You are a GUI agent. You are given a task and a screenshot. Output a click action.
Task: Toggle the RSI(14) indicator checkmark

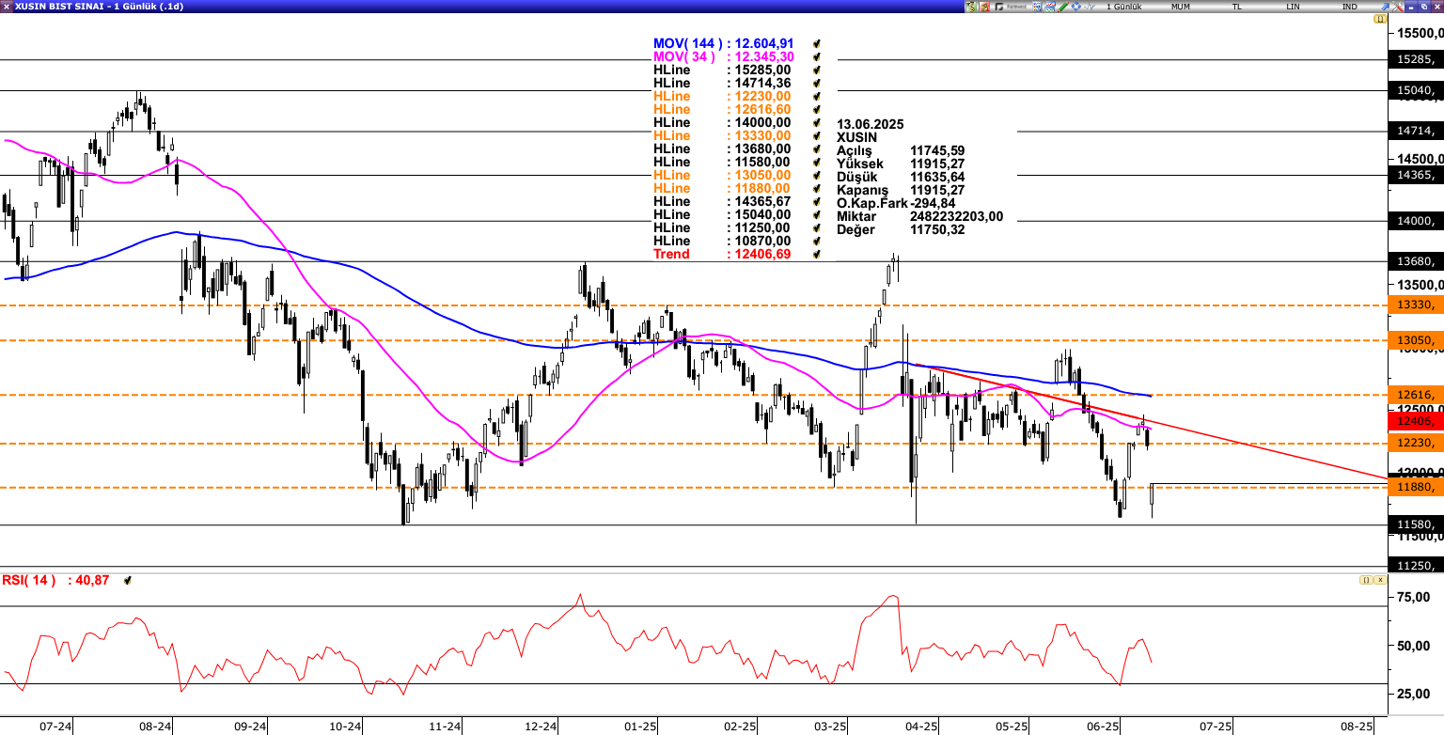(x=126, y=581)
